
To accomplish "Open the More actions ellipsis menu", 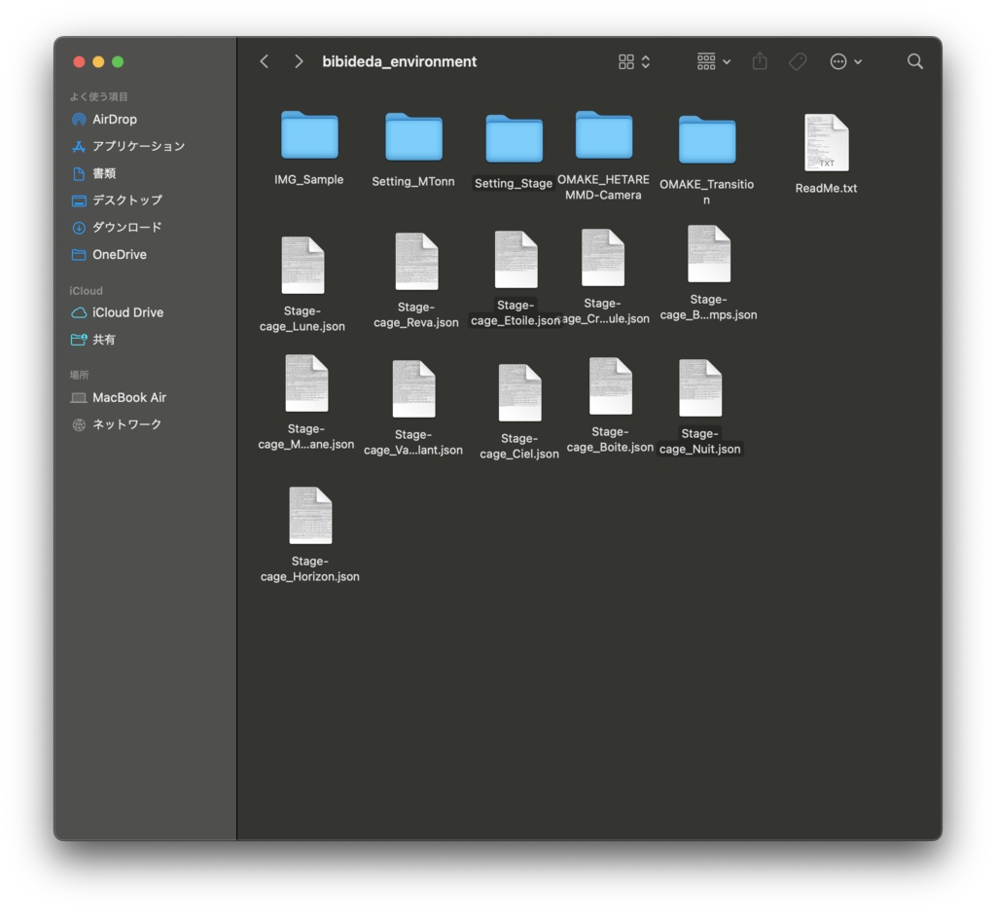I will point(845,61).
